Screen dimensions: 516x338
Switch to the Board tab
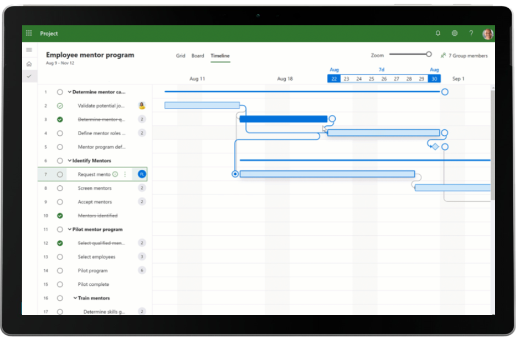(198, 56)
